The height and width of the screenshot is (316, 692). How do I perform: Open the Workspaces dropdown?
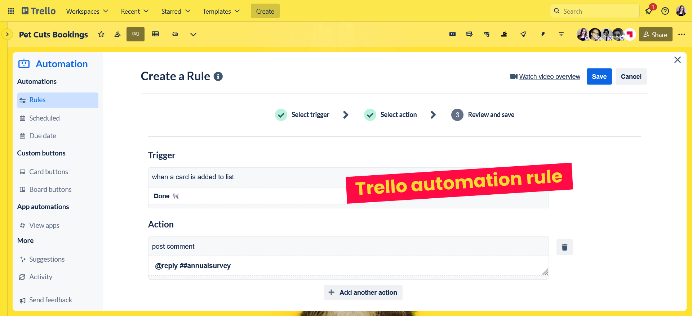(x=87, y=11)
